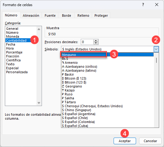Select Hora category
Screen dimensions: 164x147
tap(21, 48)
